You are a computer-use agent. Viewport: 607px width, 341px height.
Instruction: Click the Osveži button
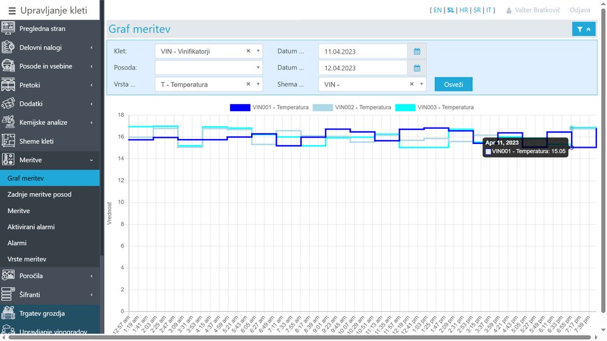tap(453, 84)
